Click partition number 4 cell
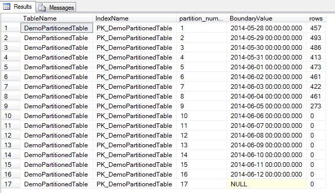 [202, 57]
